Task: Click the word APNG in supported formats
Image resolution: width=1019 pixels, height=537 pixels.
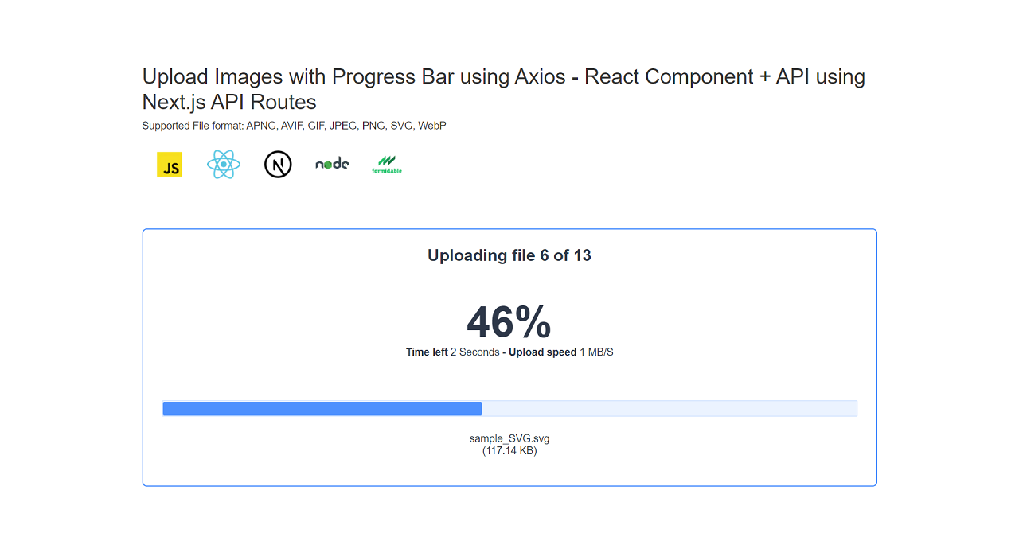Action: tap(261, 126)
